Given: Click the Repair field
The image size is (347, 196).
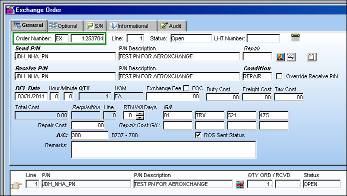Looking at the screenshot, I should (x=257, y=56).
